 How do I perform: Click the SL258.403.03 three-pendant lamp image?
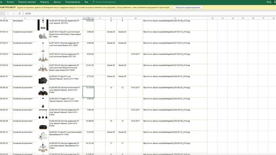[x=43, y=114]
